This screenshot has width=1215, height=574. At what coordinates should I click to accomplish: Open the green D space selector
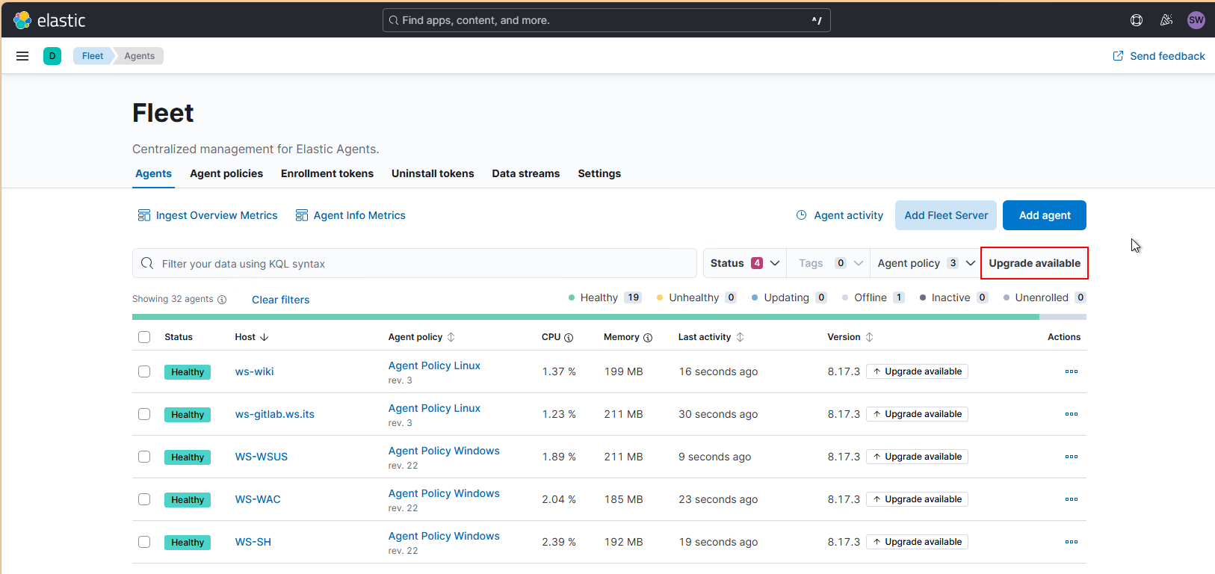(x=52, y=56)
